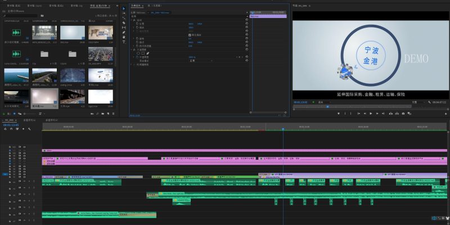Open the blend mode dropdown

(200, 61)
